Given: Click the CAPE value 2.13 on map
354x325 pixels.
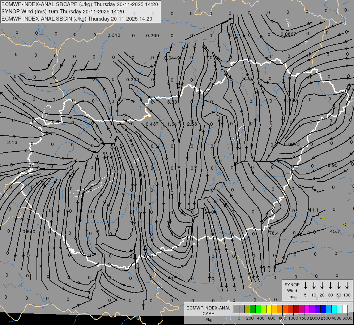Looking at the screenshot, I should click(12, 142).
